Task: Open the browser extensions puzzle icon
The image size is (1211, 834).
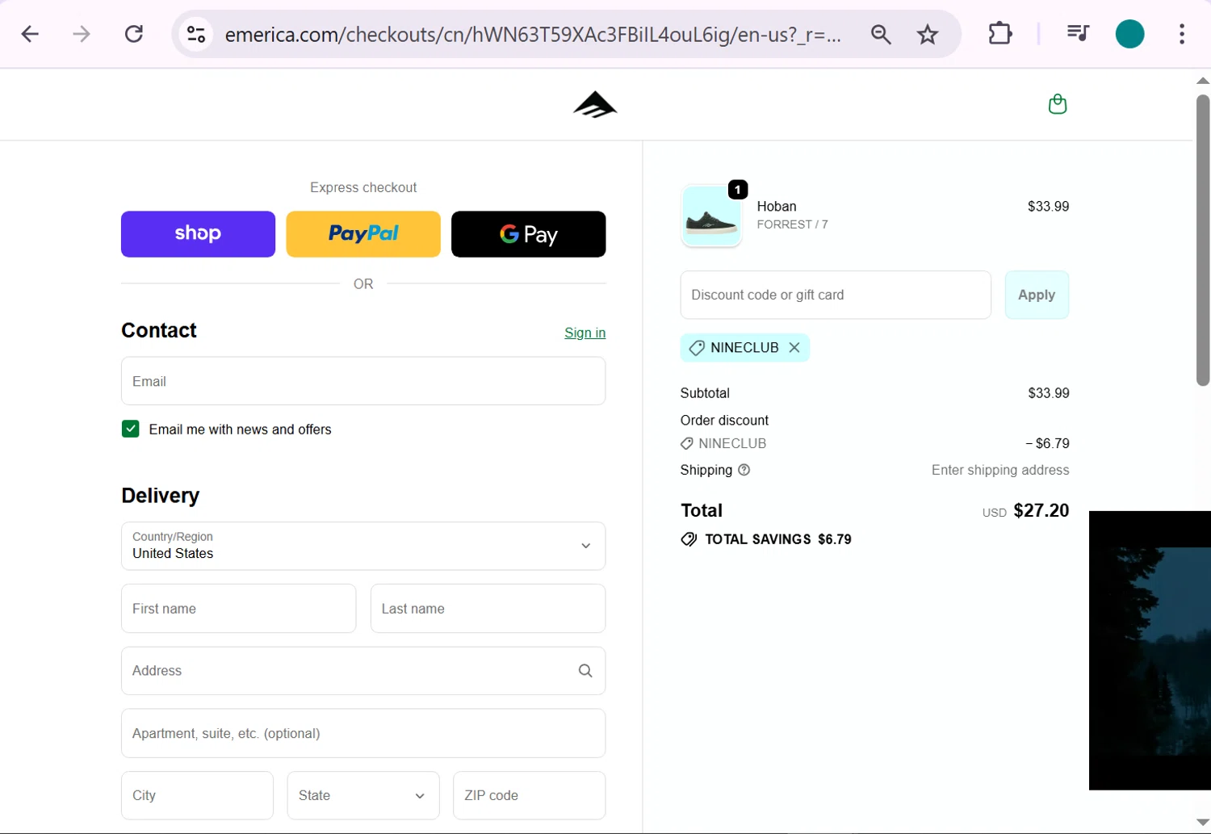Action: tap(1000, 34)
